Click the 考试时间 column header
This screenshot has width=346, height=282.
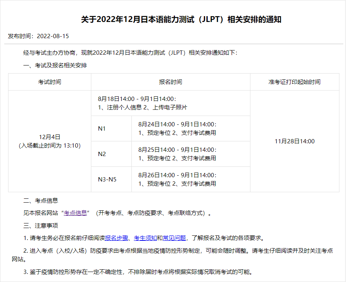(49, 82)
